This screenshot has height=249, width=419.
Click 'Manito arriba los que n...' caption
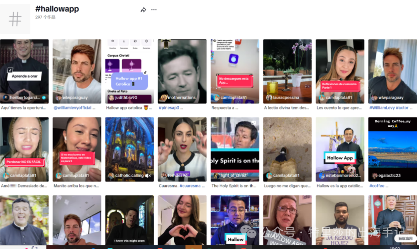(76, 186)
